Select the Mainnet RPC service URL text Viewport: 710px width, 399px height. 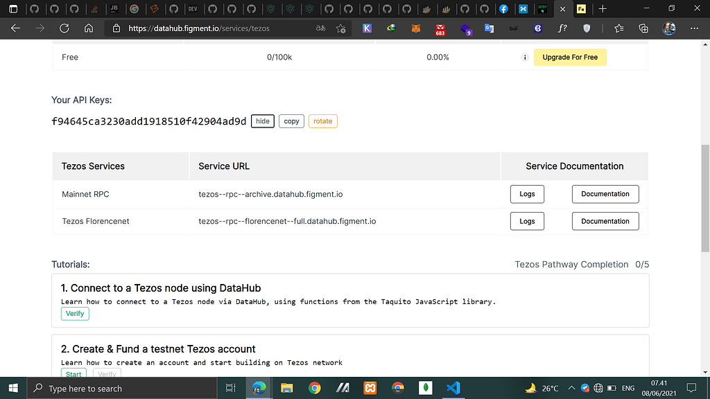click(270, 194)
